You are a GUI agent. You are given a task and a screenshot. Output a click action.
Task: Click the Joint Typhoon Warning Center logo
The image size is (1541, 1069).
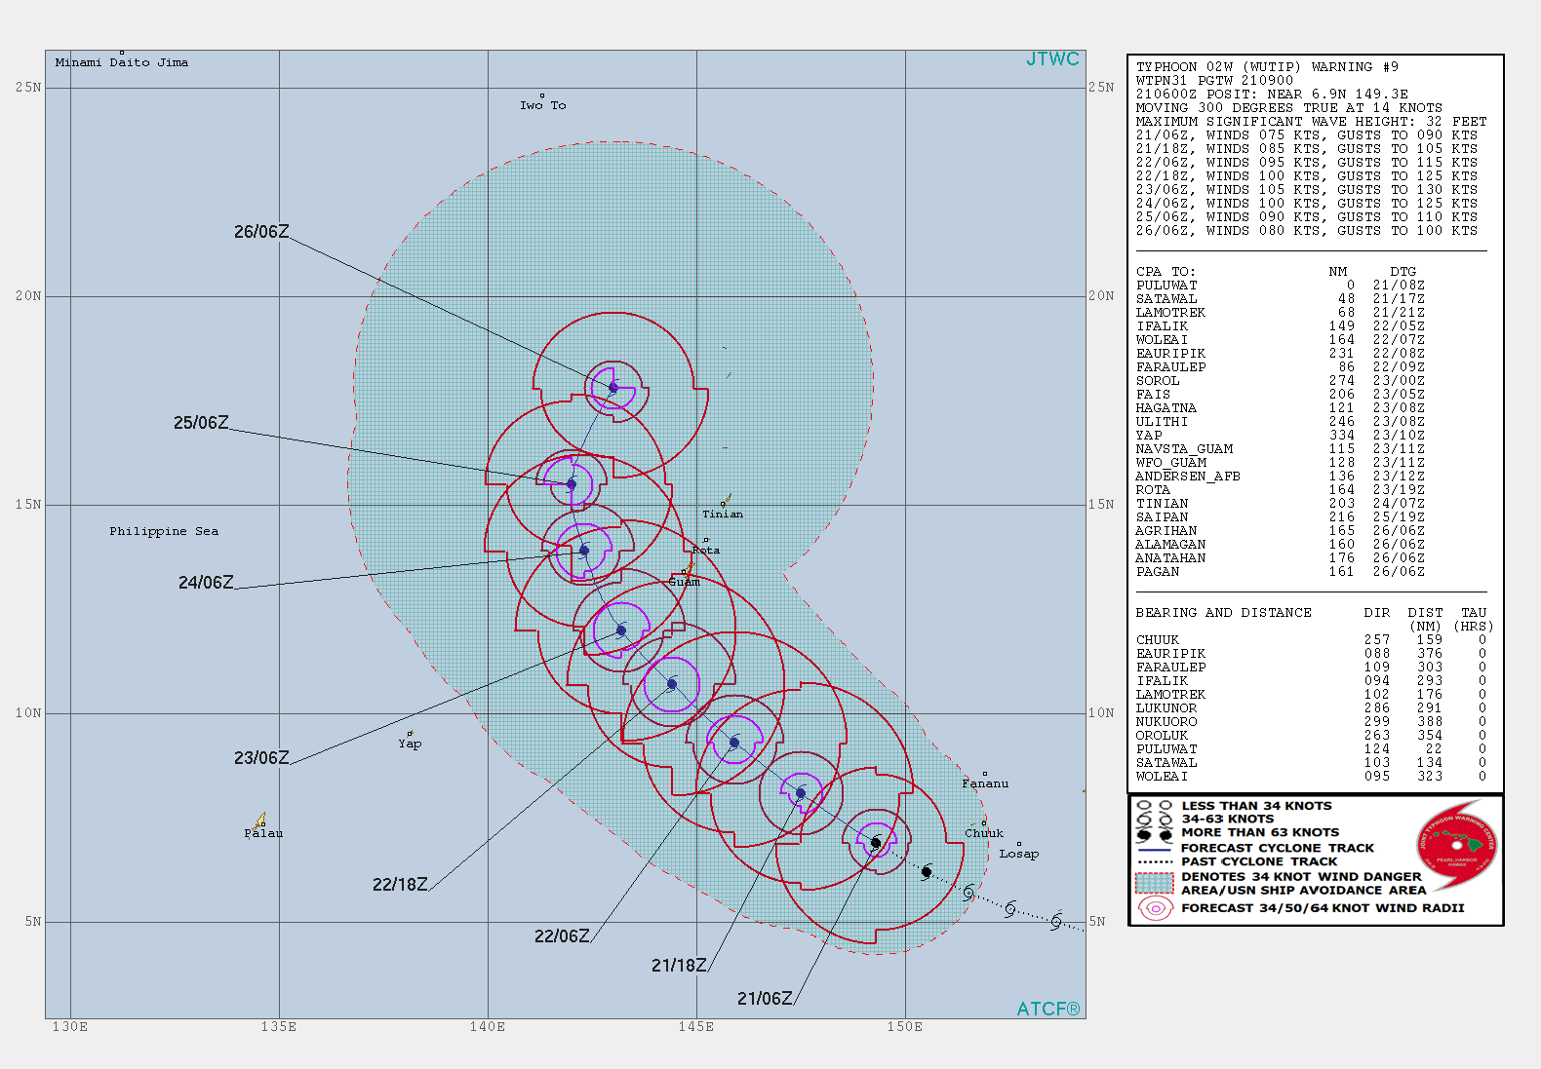1457,845
